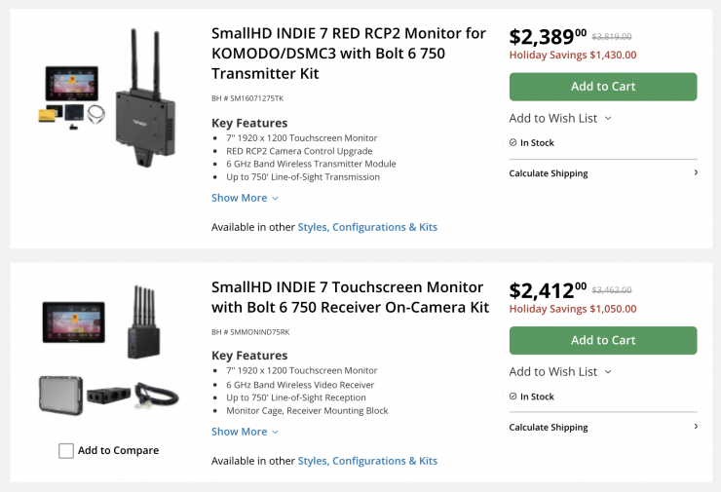Add the Bolt 6 750 Receiver kit to cart
Viewport: 721px width, 492px height.
pos(603,340)
